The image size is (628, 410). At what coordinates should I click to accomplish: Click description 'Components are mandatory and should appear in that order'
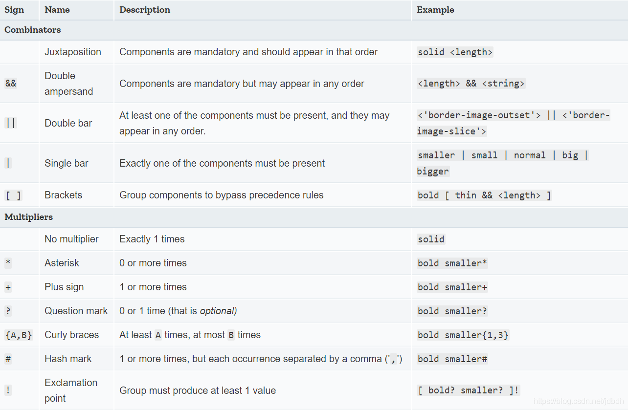(248, 52)
